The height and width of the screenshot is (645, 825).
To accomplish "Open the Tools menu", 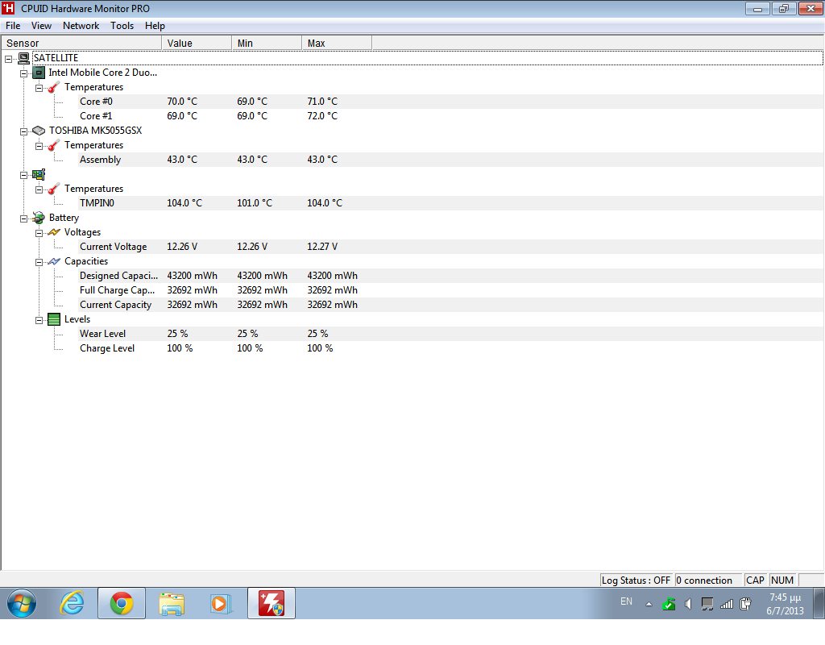I will point(122,26).
